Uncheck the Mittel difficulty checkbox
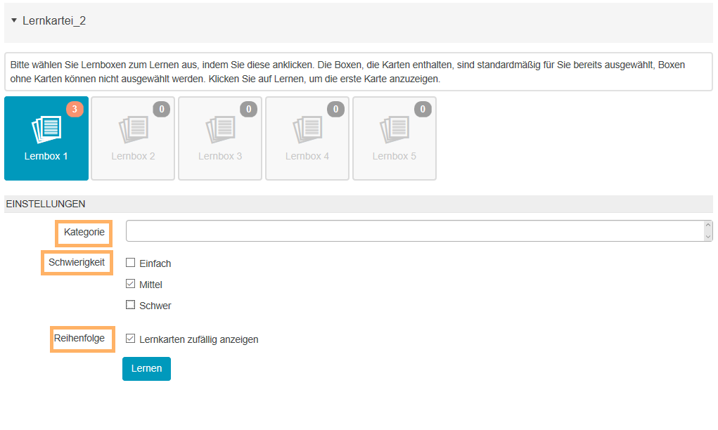718x430 pixels. [130, 284]
